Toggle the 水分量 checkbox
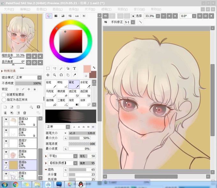217x188 pixels. [x=65, y=175]
